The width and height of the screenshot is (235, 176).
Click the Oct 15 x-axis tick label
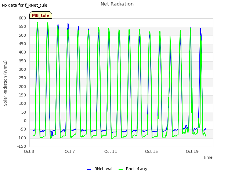click(x=151, y=151)
